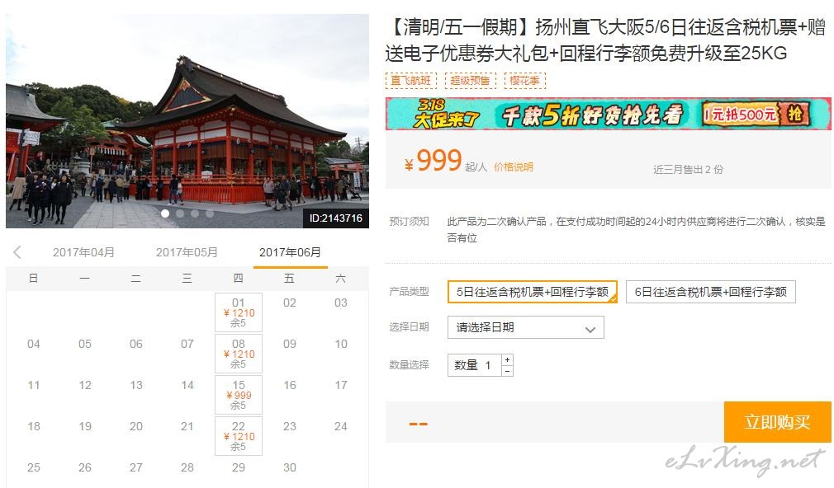Click the 立即购买 button

(777, 422)
